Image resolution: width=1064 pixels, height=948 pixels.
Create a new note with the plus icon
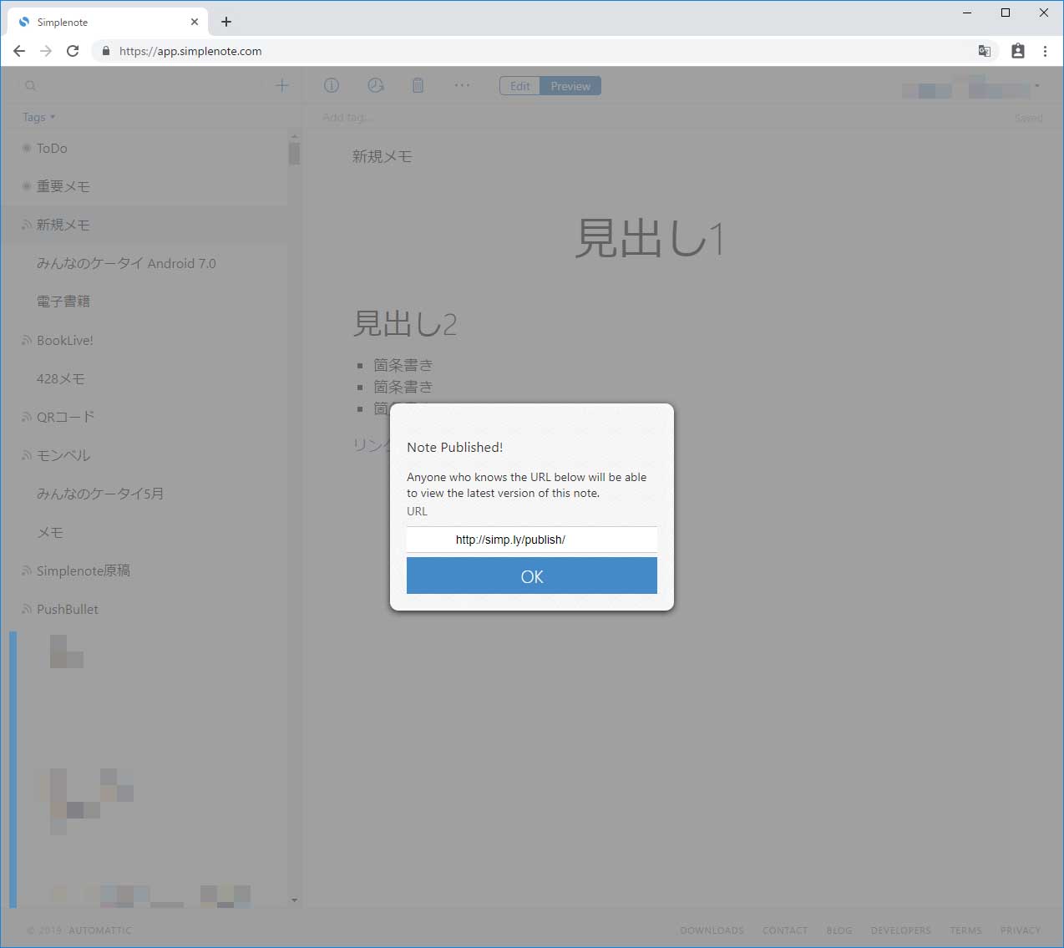pyautogui.click(x=281, y=85)
